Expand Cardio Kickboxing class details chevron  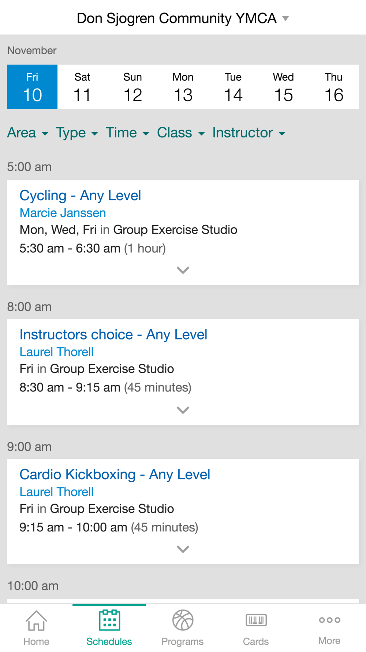click(183, 549)
